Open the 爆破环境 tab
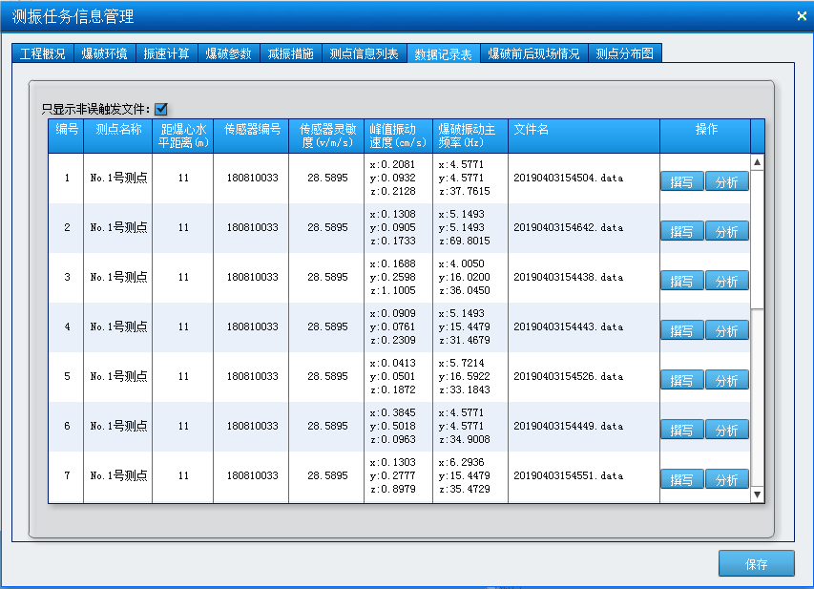814x589 pixels. coord(104,53)
